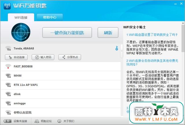Click the FAST_B0DB08 signal icon

(8, 67)
